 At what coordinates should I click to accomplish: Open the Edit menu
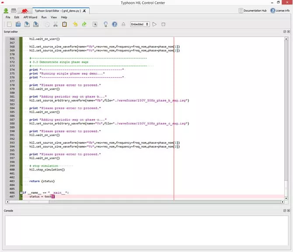click(17, 17)
